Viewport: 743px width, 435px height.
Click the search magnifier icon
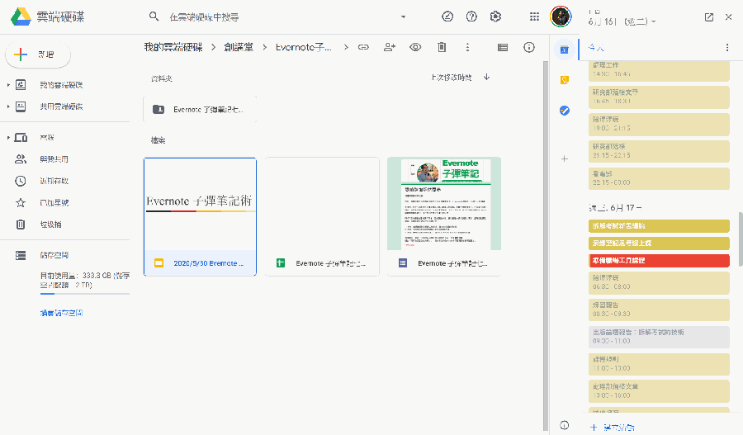(154, 17)
